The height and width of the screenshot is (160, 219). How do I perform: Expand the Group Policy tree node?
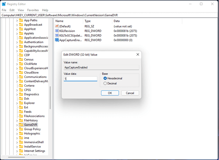coord(16,129)
